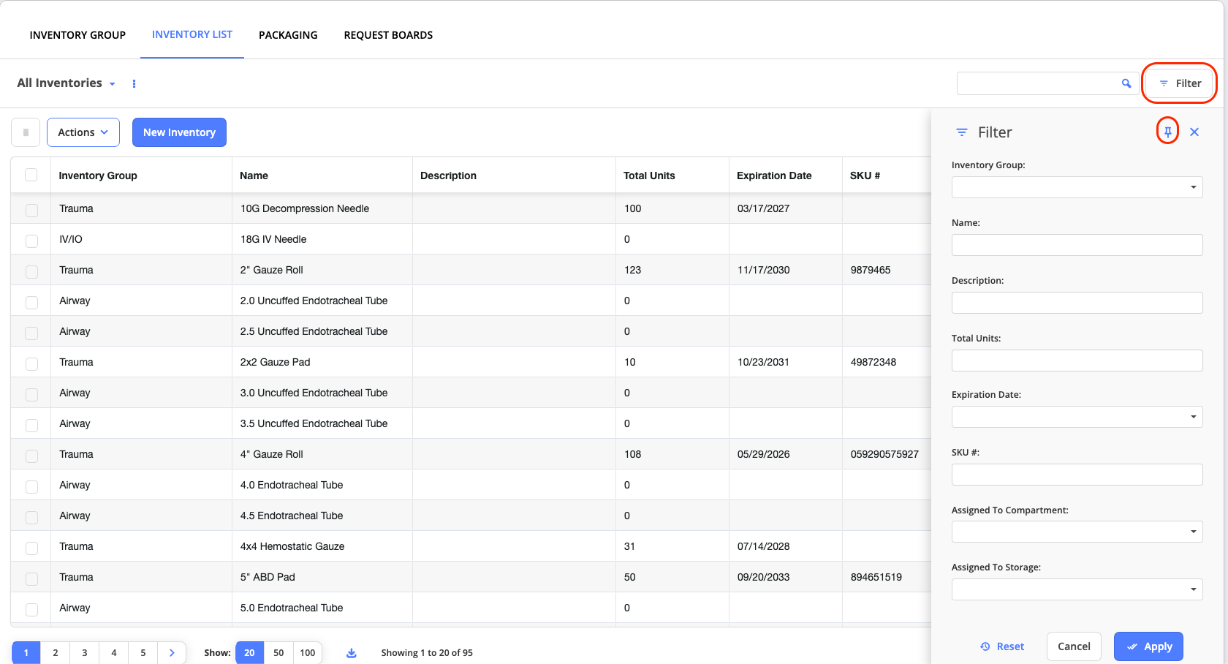Click SKU value 059290575927

884,454
